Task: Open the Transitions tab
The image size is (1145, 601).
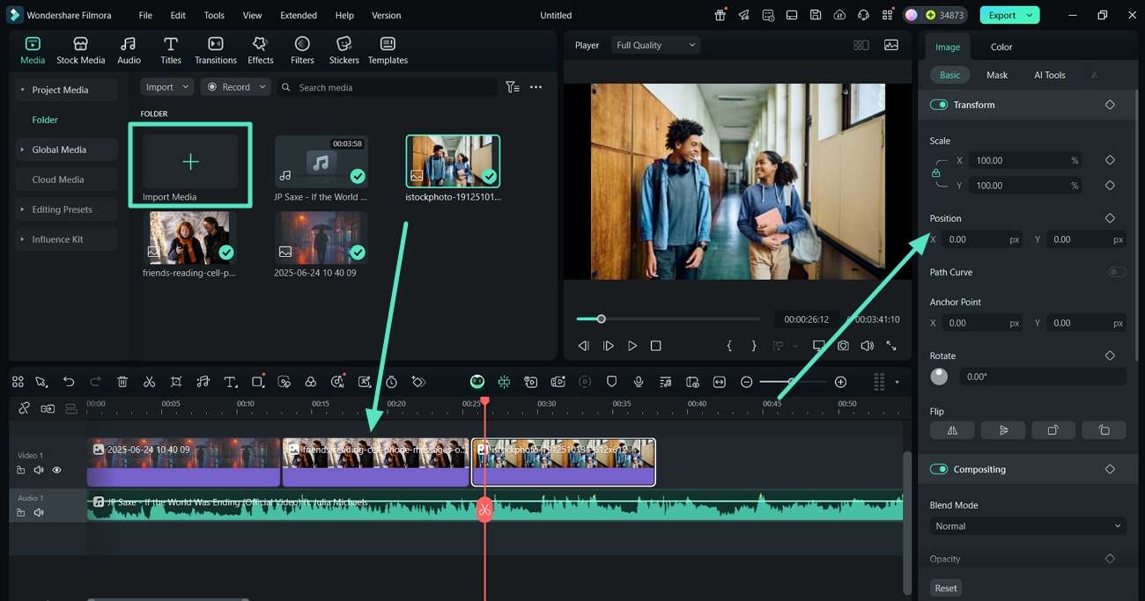Action: pos(216,51)
